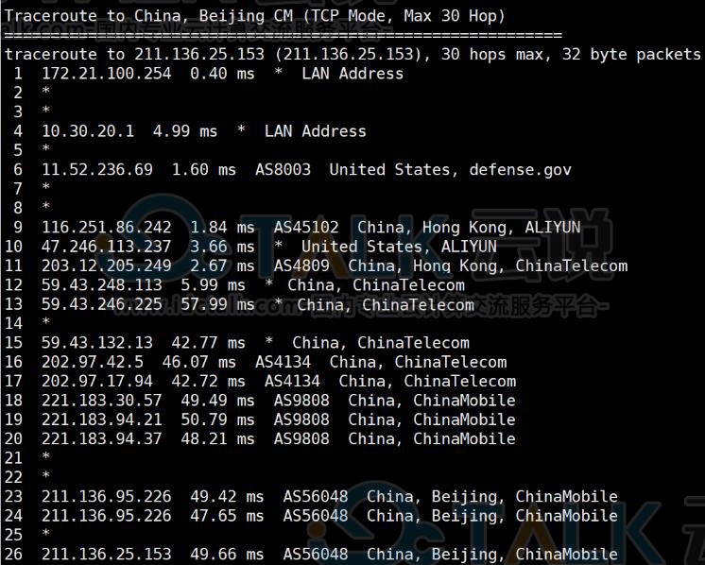Viewport: 705px width, 565px height.
Task: Click the 10.30.20.1 LAN address on hop 4
Action: pos(88,131)
